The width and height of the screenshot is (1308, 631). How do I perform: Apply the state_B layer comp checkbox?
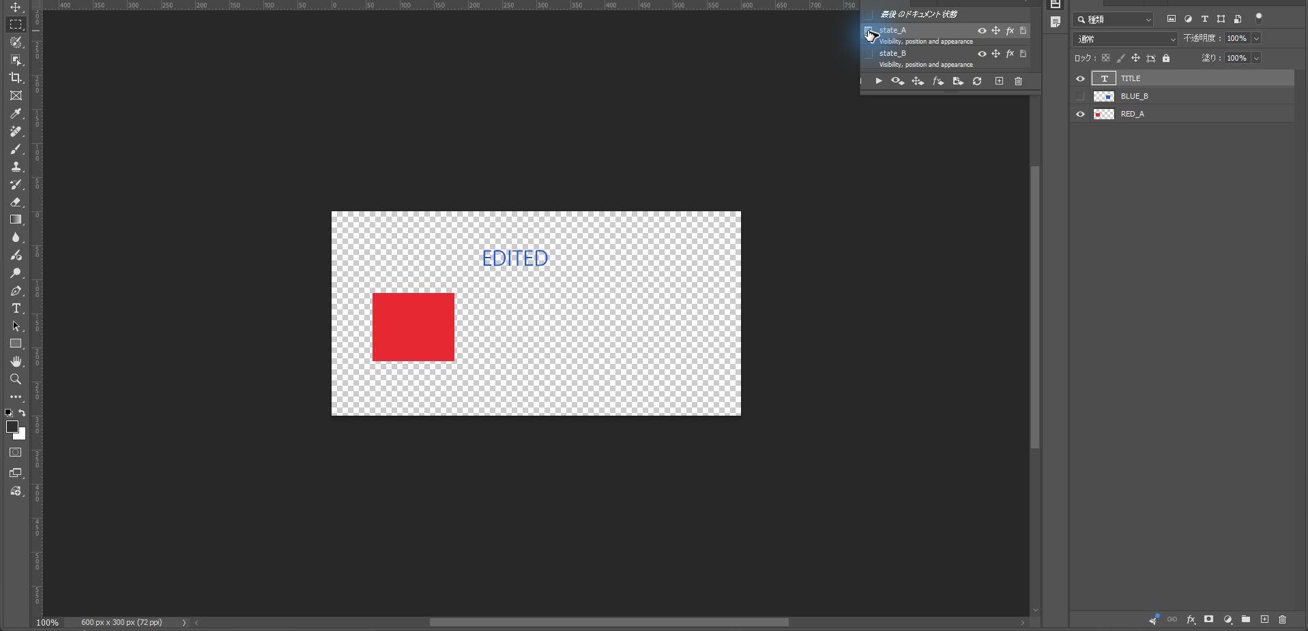tap(869, 54)
